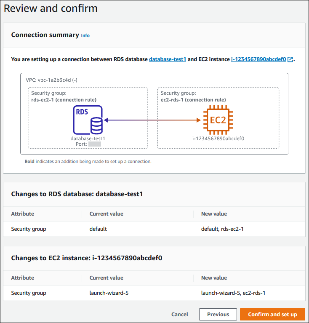309x323 pixels.
Task: Select the rds-ec2-1 security group label
Action: point(64,100)
